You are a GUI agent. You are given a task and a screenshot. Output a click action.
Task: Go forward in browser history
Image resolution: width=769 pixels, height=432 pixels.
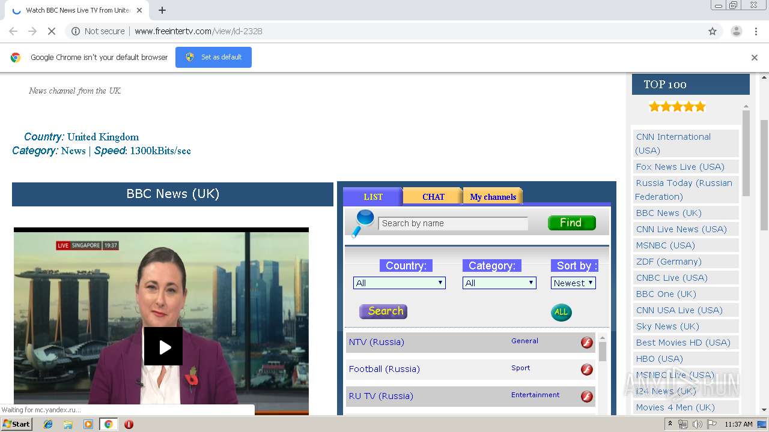(x=32, y=31)
